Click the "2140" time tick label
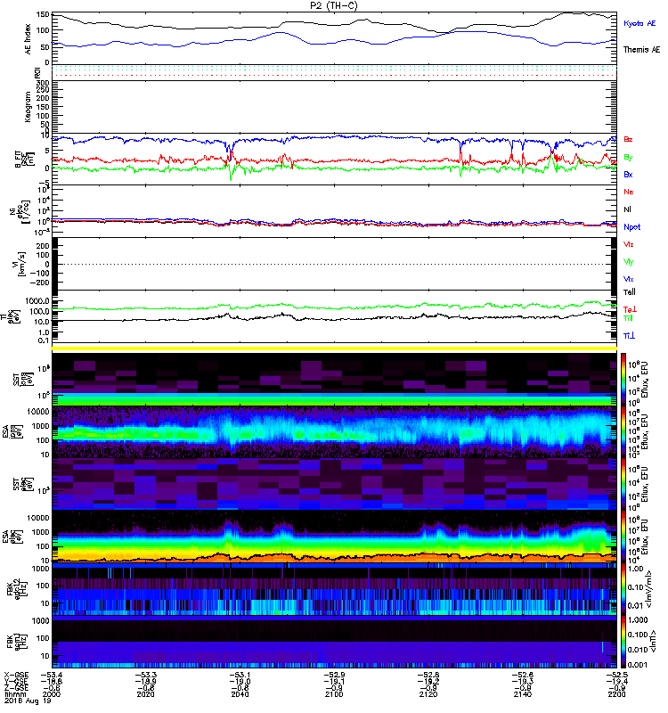The image size is (668, 713). (x=523, y=694)
